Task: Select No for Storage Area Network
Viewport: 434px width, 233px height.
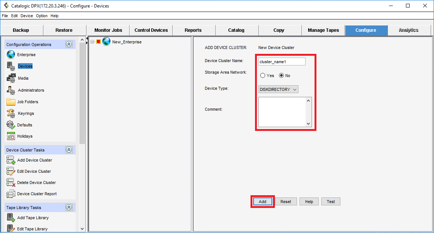Action: [x=282, y=76]
